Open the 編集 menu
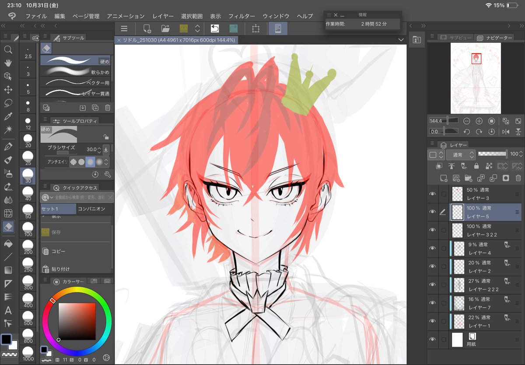Viewport: 525px width, 365px height. point(60,16)
